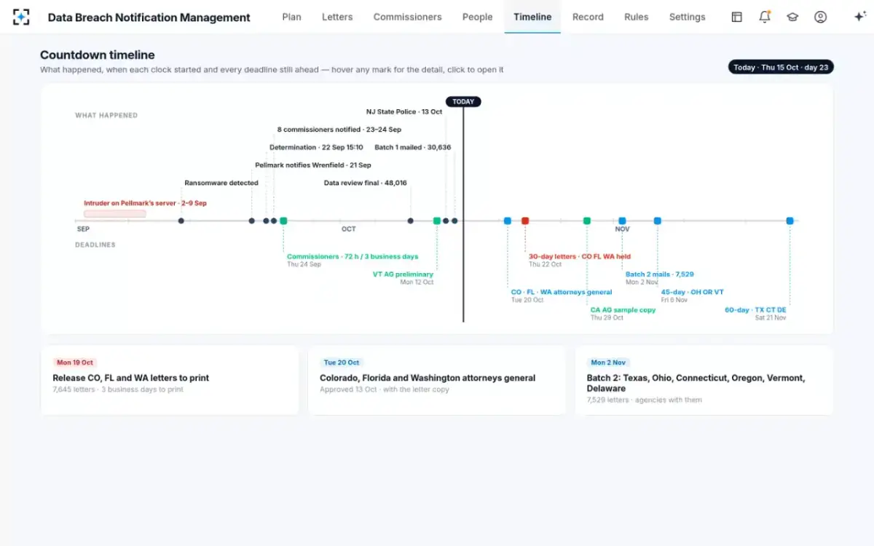The image size is (874, 546).
Task: Click the SEP axis label
Action: pyautogui.click(x=83, y=229)
